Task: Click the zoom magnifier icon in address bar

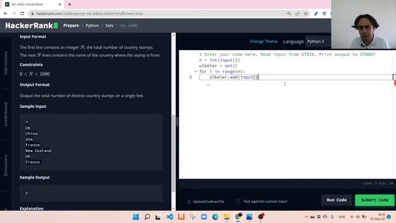Action: (x=289, y=14)
